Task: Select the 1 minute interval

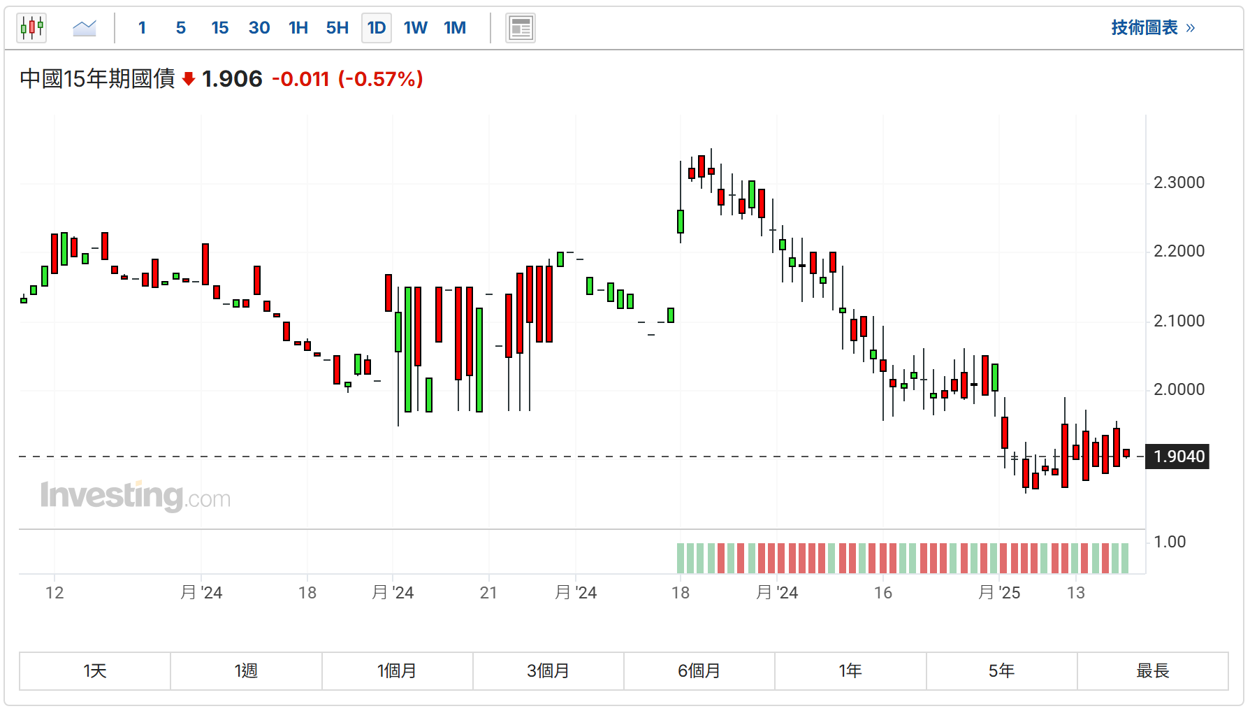Action: (x=142, y=28)
